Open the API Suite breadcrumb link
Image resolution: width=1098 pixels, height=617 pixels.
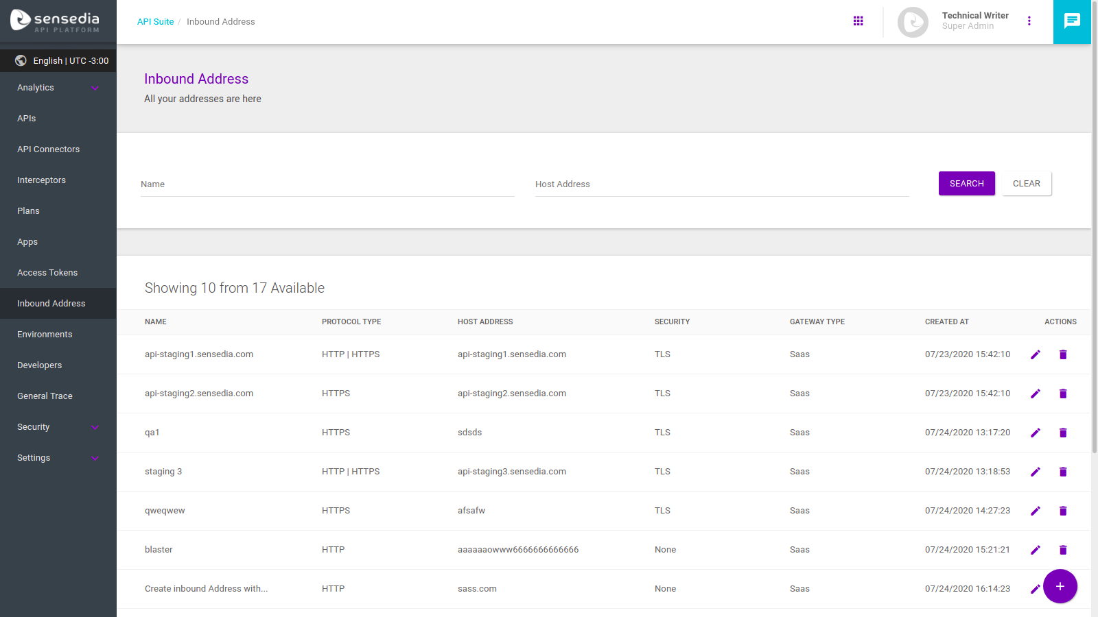point(156,21)
